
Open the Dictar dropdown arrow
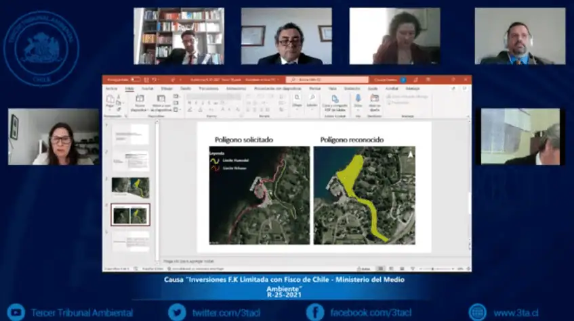(358, 110)
